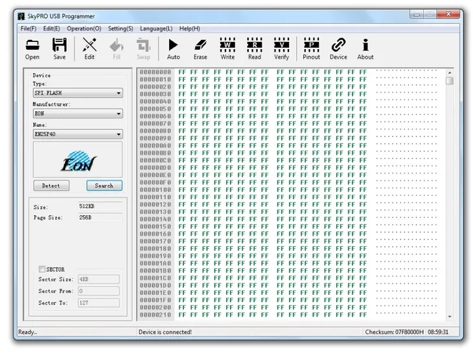Select hex address row 000001F0
The image size is (473, 355).
(x=155, y=300)
